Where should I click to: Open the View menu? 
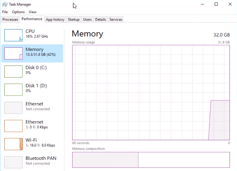pos(33,12)
